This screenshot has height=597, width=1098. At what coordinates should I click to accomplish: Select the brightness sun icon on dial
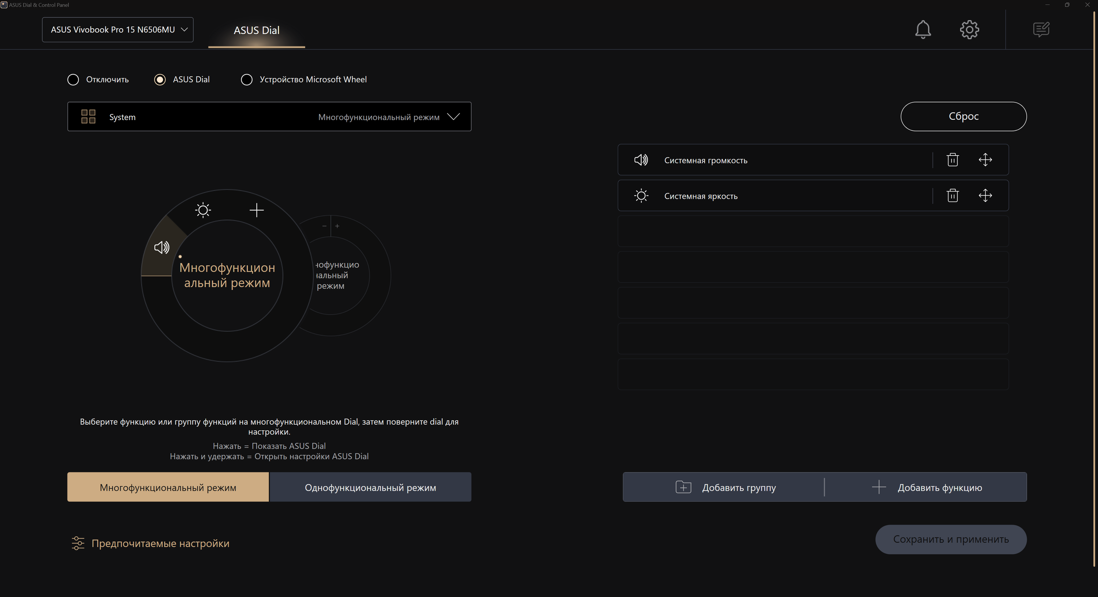tap(203, 210)
